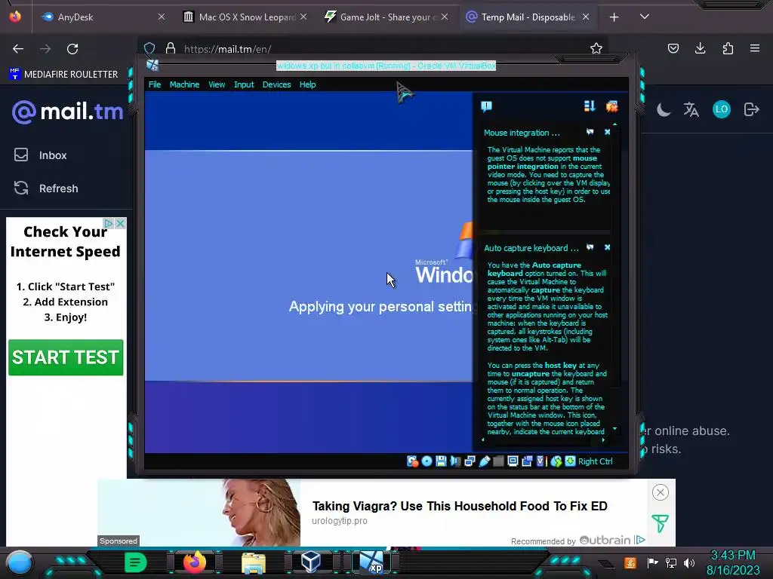Click the don't-show-again icon on Auto capture keyboard notice
Viewport: 773px width, 579px height.
click(590, 247)
